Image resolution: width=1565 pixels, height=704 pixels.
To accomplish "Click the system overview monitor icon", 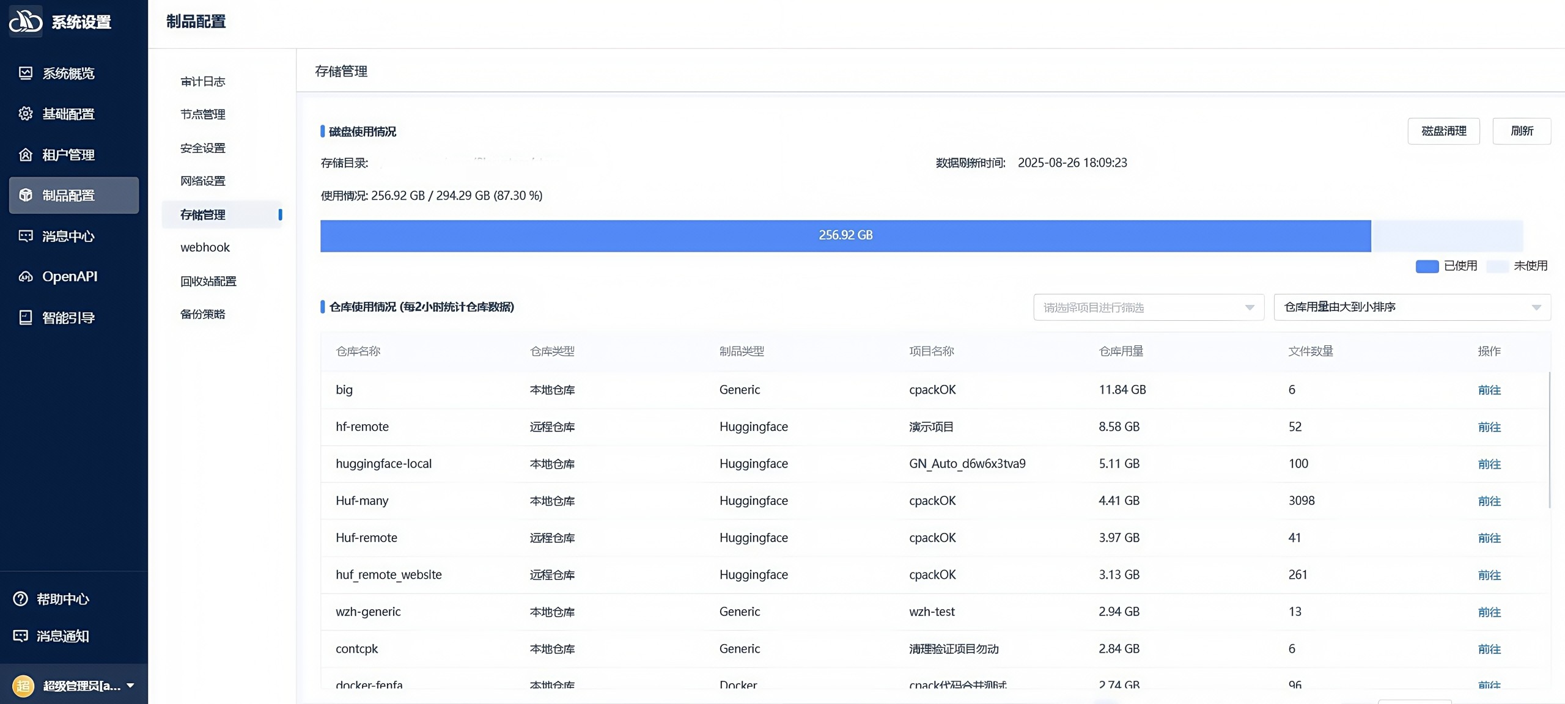I will pos(26,73).
